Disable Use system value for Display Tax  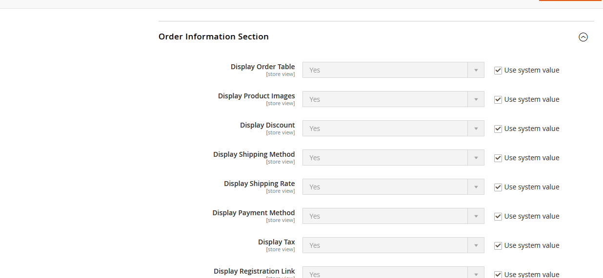click(x=498, y=245)
